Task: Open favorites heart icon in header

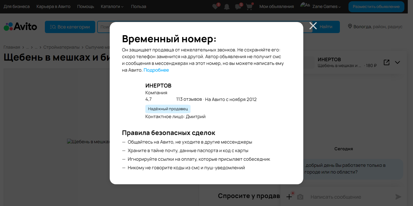Action: coord(215,7)
